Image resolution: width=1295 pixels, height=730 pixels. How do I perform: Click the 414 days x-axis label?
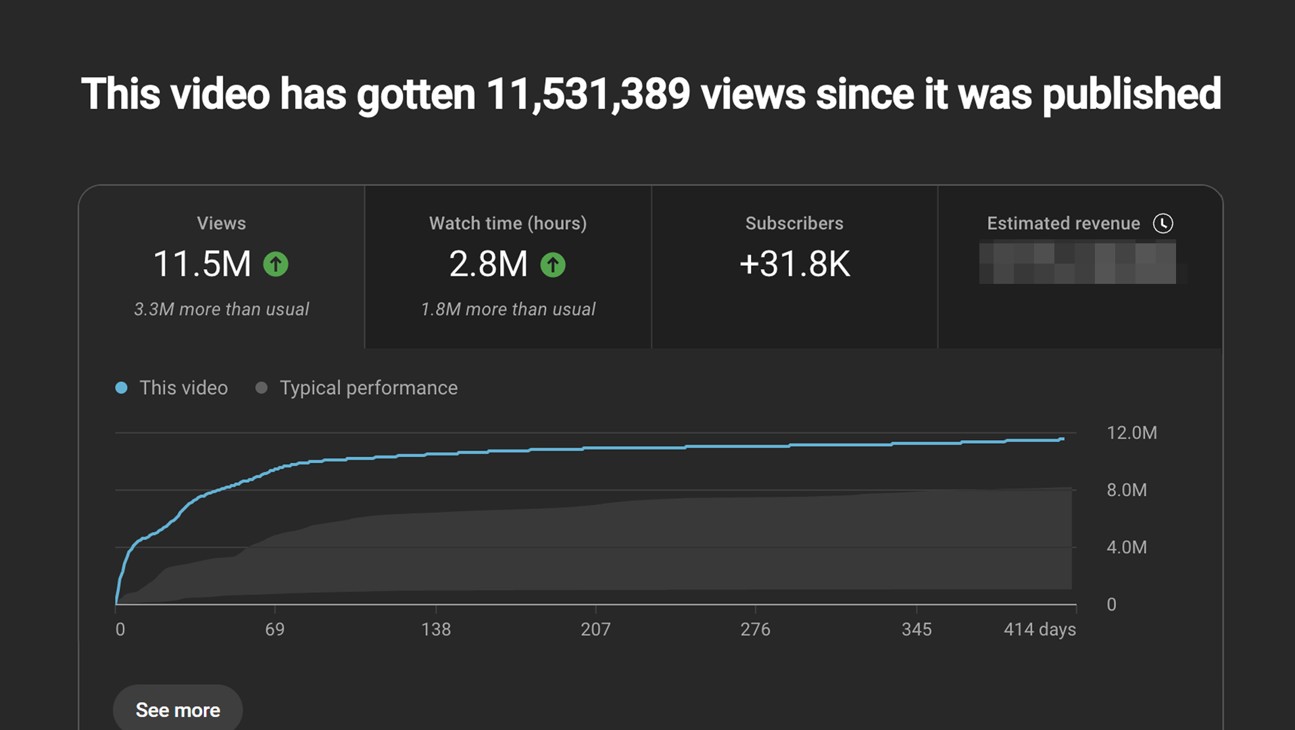1040,629
